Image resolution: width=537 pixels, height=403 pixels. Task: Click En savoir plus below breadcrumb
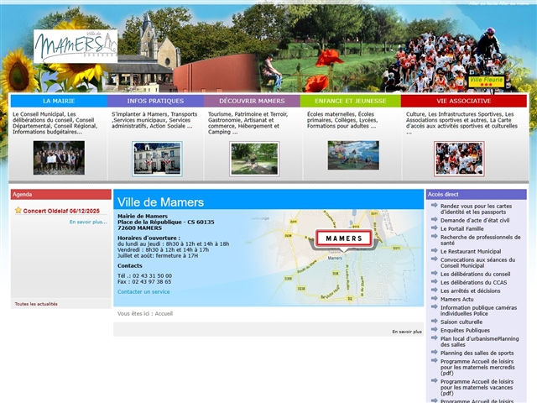click(407, 332)
